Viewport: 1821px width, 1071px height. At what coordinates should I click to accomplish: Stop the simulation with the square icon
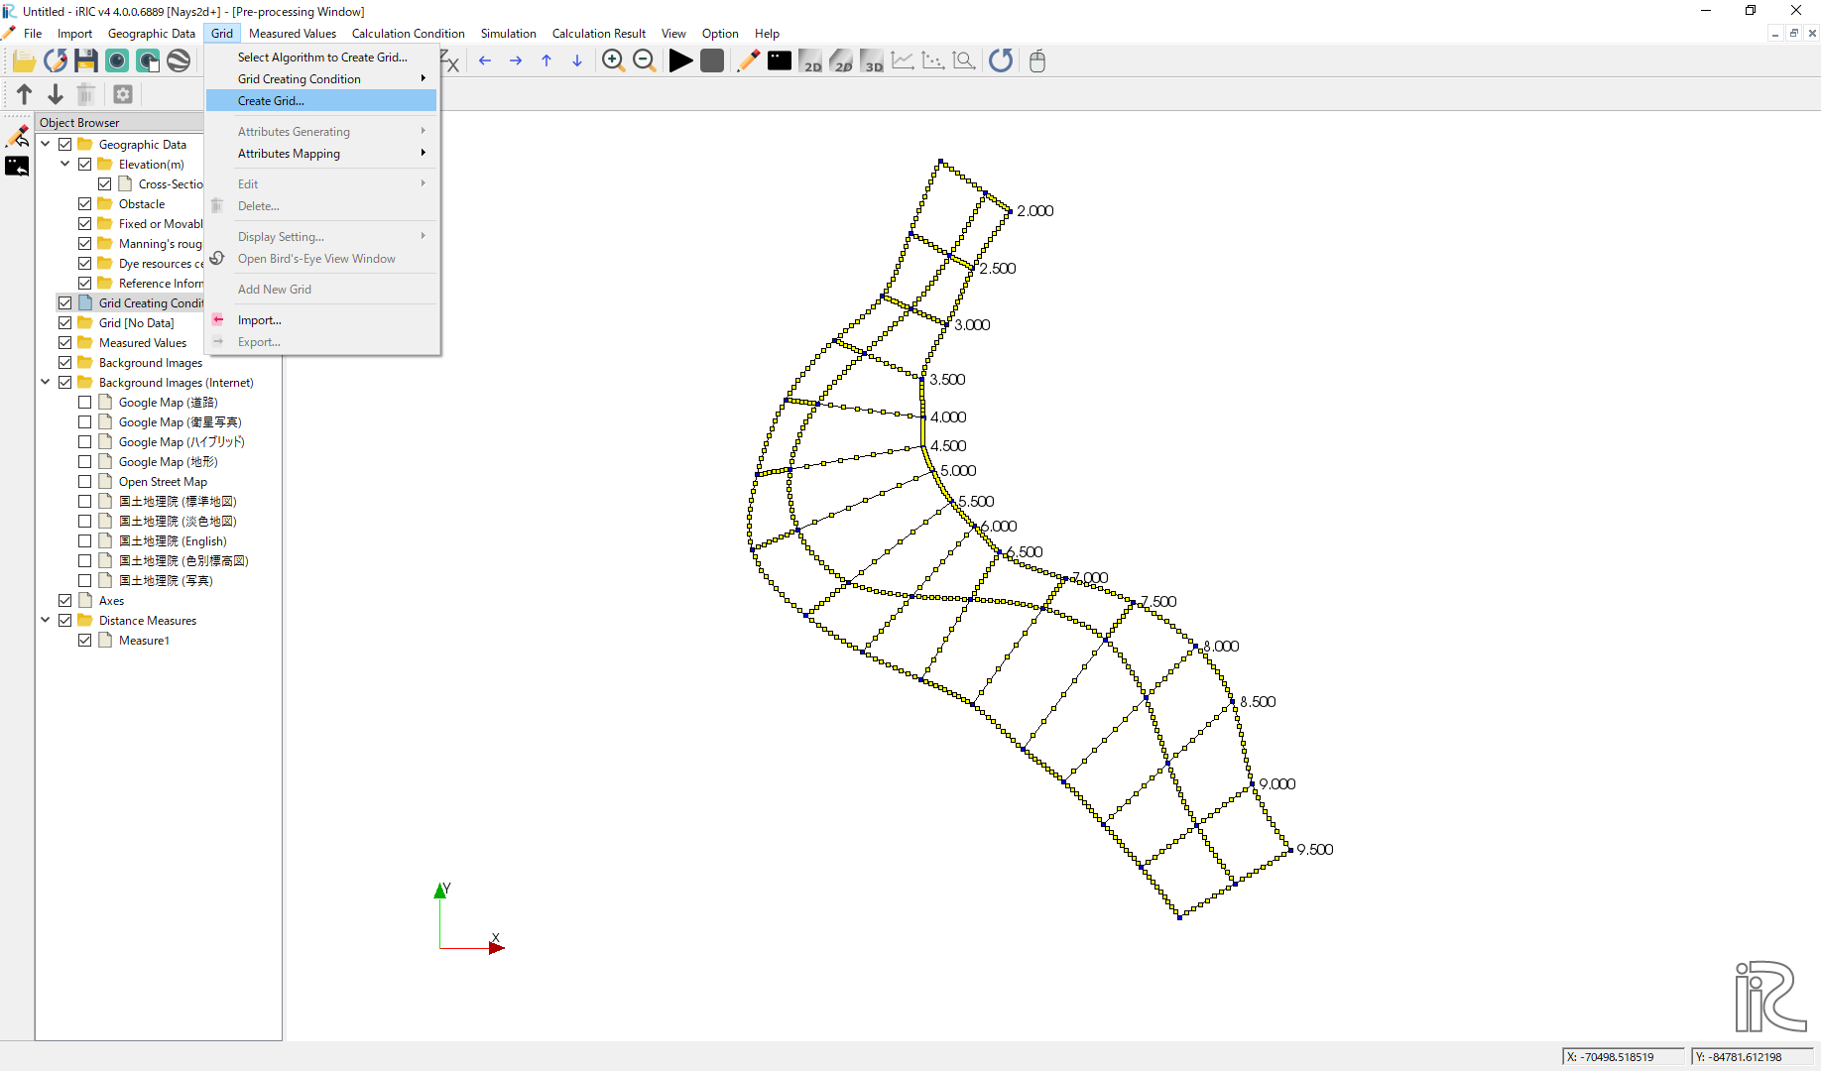tap(712, 61)
